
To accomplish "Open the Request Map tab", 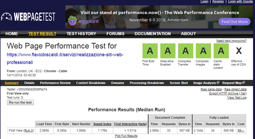I will (x=232, y=83).
